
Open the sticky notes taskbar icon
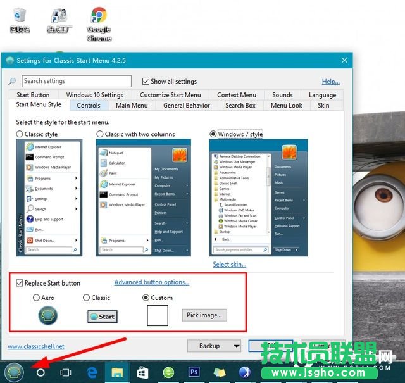click(220, 372)
